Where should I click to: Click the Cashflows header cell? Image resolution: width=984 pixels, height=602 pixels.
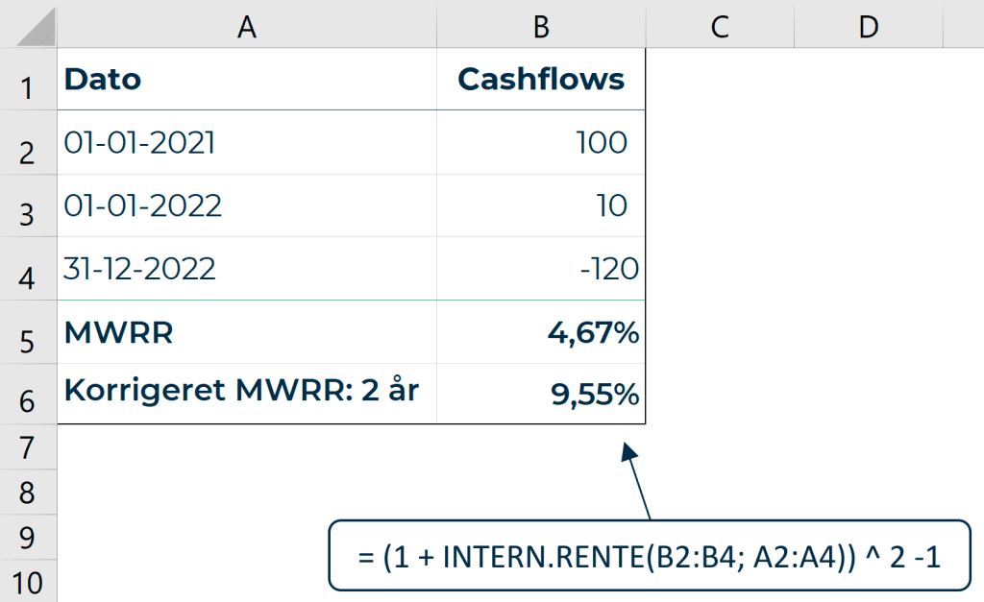point(541,79)
